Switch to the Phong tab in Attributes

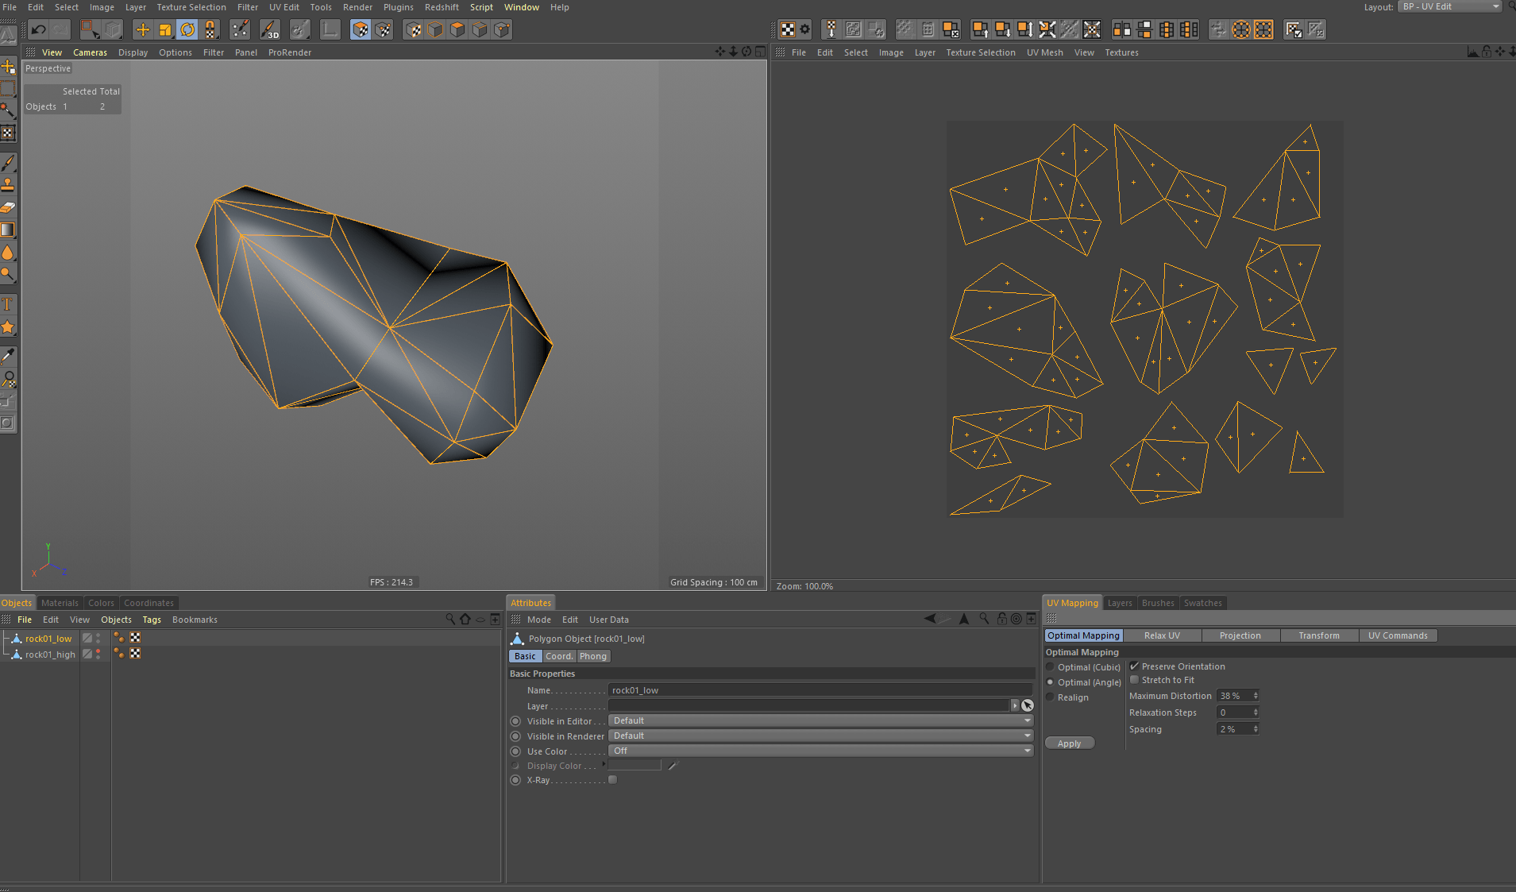pyautogui.click(x=592, y=655)
